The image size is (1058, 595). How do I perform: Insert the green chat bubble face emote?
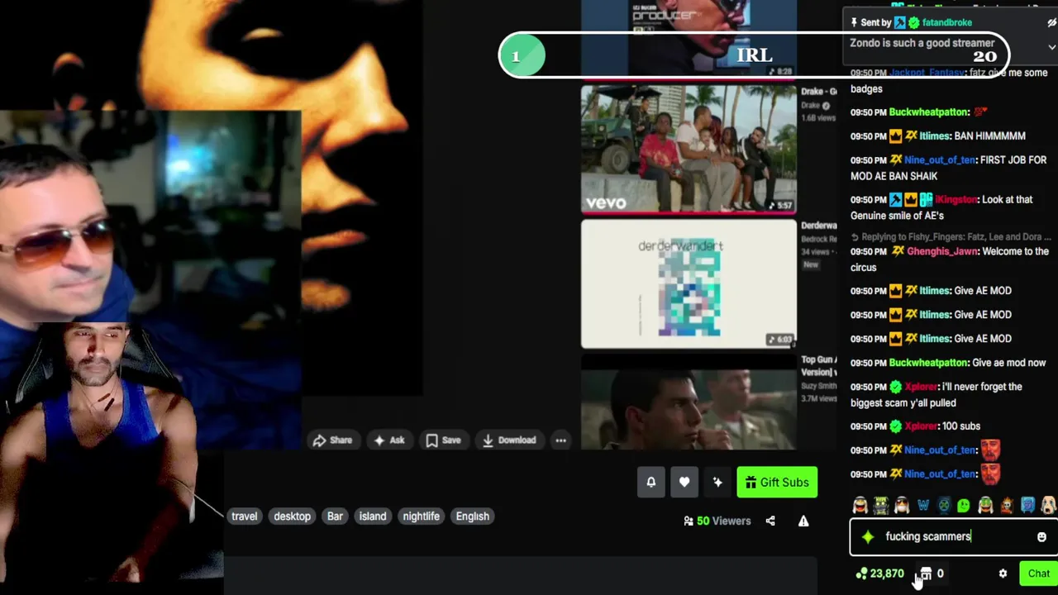pos(965,505)
